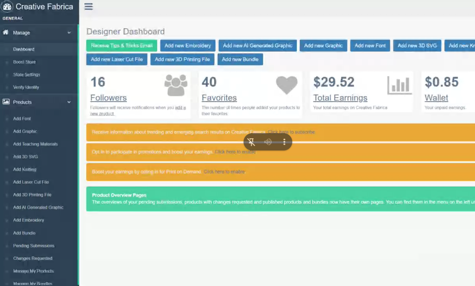Select Add Teaching Materials in sidebar
This screenshot has height=286, width=475.
coord(35,144)
